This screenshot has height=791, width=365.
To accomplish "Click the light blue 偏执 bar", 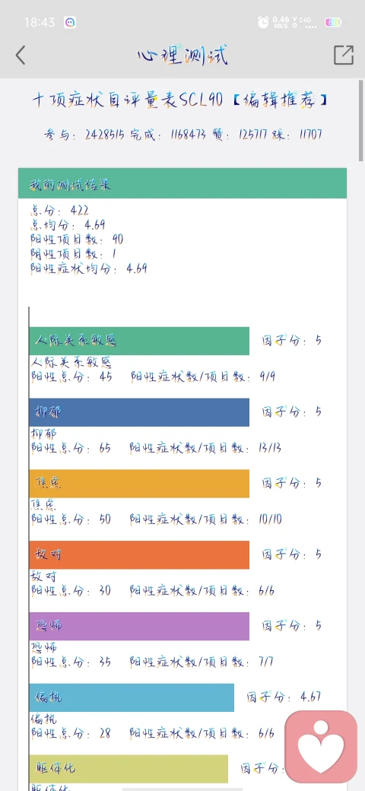I will pos(132,697).
